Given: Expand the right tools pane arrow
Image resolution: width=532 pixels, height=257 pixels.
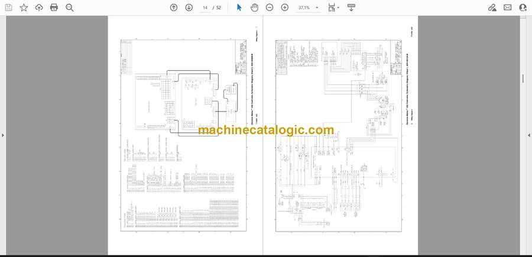Looking at the screenshot, I should click(x=529, y=135).
